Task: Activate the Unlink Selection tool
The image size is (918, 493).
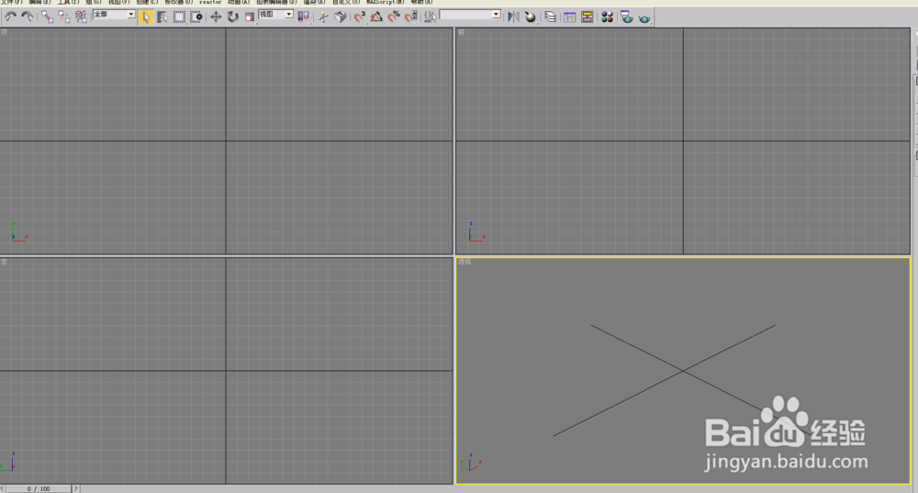Action: coord(64,17)
